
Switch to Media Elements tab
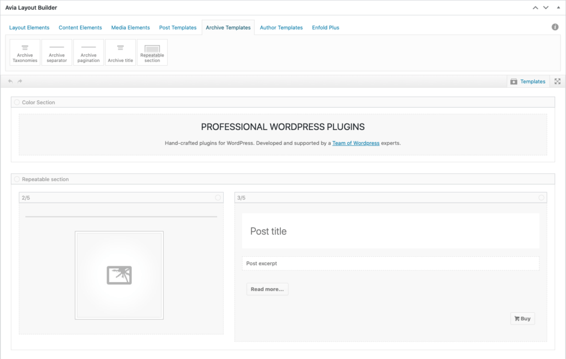click(x=130, y=27)
